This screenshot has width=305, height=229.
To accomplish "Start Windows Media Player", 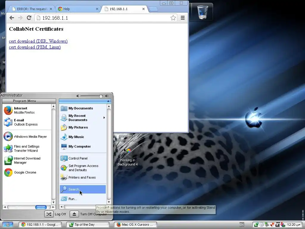I will point(27,137).
